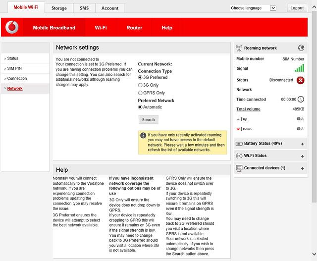
Task: Select Automatic preferred network option
Action: point(140,107)
